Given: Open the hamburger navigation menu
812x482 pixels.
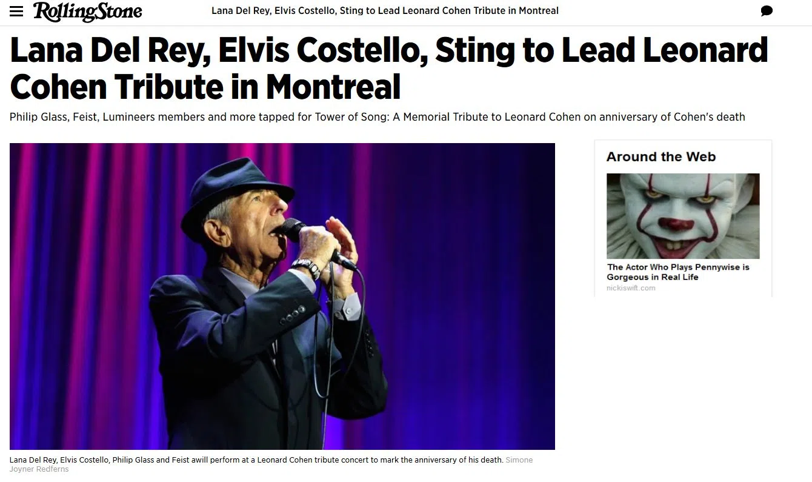Looking at the screenshot, I should [16, 12].
